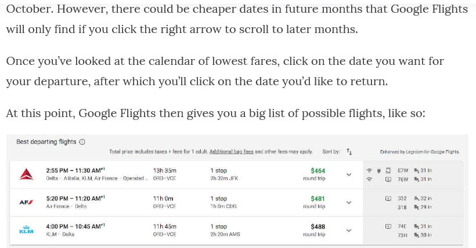Click the Air France AF logo
The image size is (476, 248).
26,202
